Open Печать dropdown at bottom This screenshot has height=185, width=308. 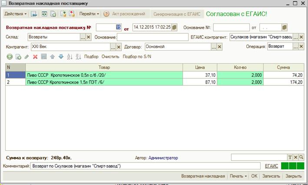238,176
